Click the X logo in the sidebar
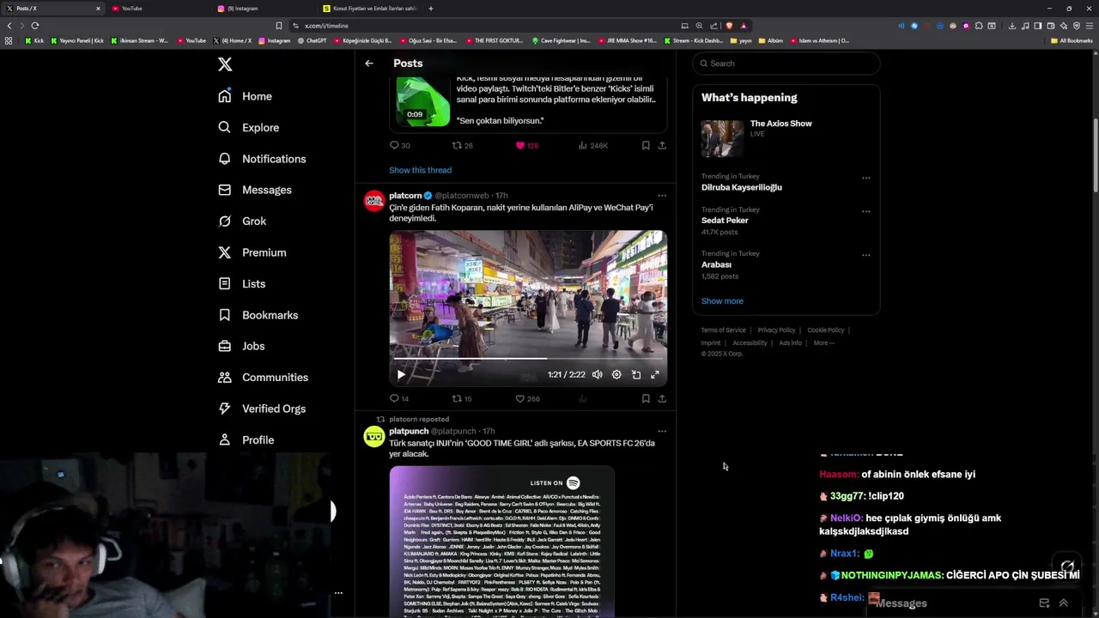This screenshot has width=1099, height=618. (225, 64)
